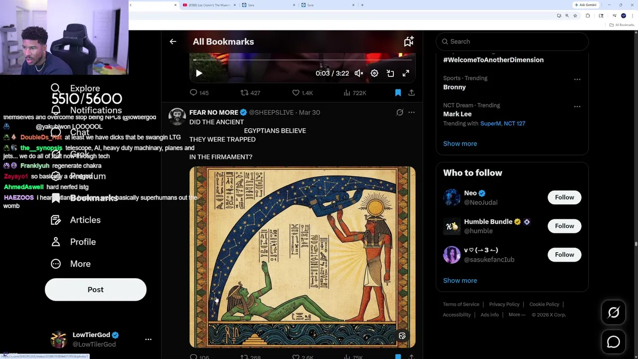This screenshot has width=638, height=359.
Task: Open more options for Bronny trend
Action: [x=577, y=79]
